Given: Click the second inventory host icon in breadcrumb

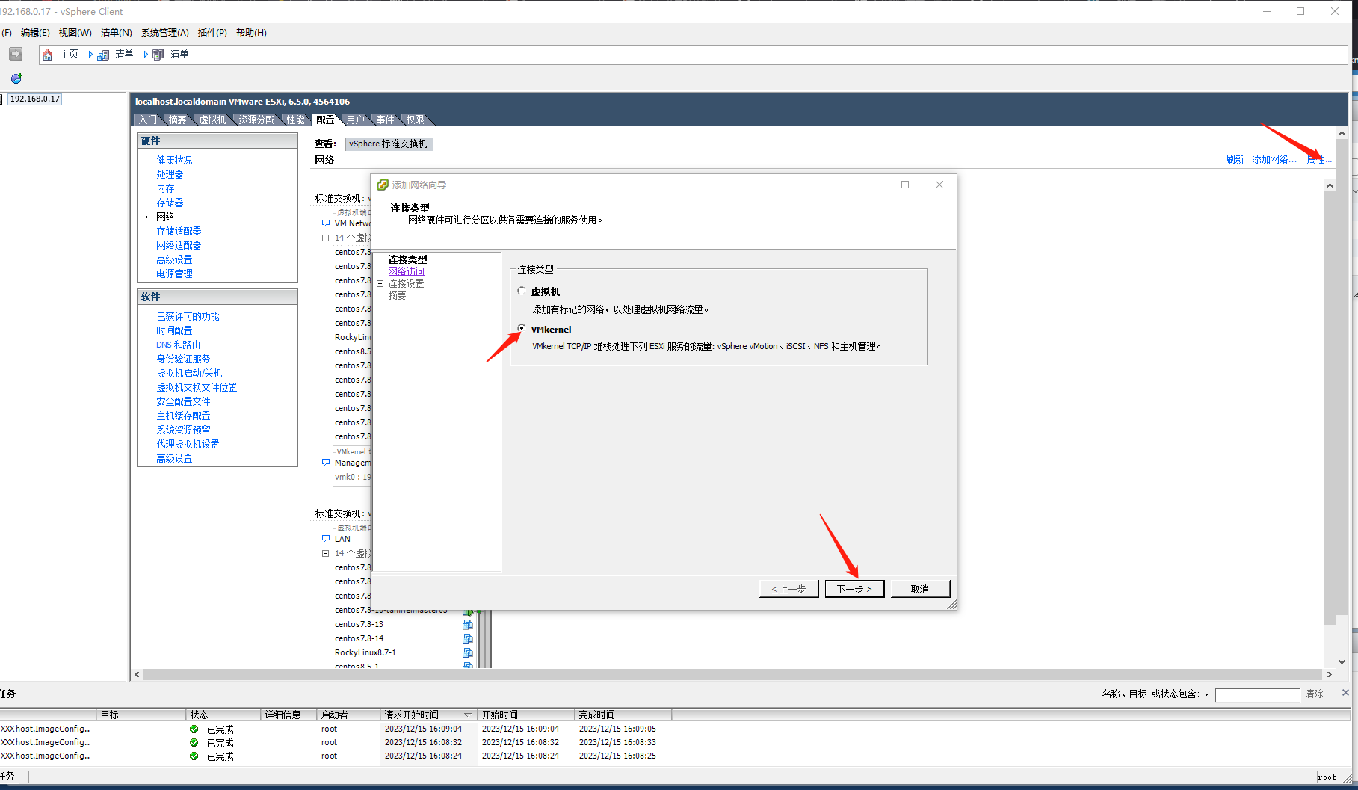Looking at the screenshot, I should click(x=158, y=55).
